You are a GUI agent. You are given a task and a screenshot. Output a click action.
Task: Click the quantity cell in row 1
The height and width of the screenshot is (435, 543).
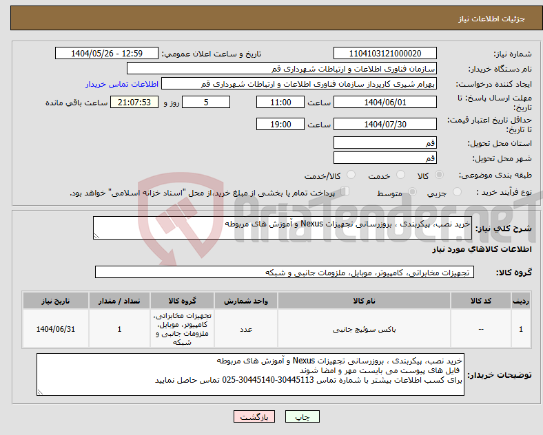119,329
